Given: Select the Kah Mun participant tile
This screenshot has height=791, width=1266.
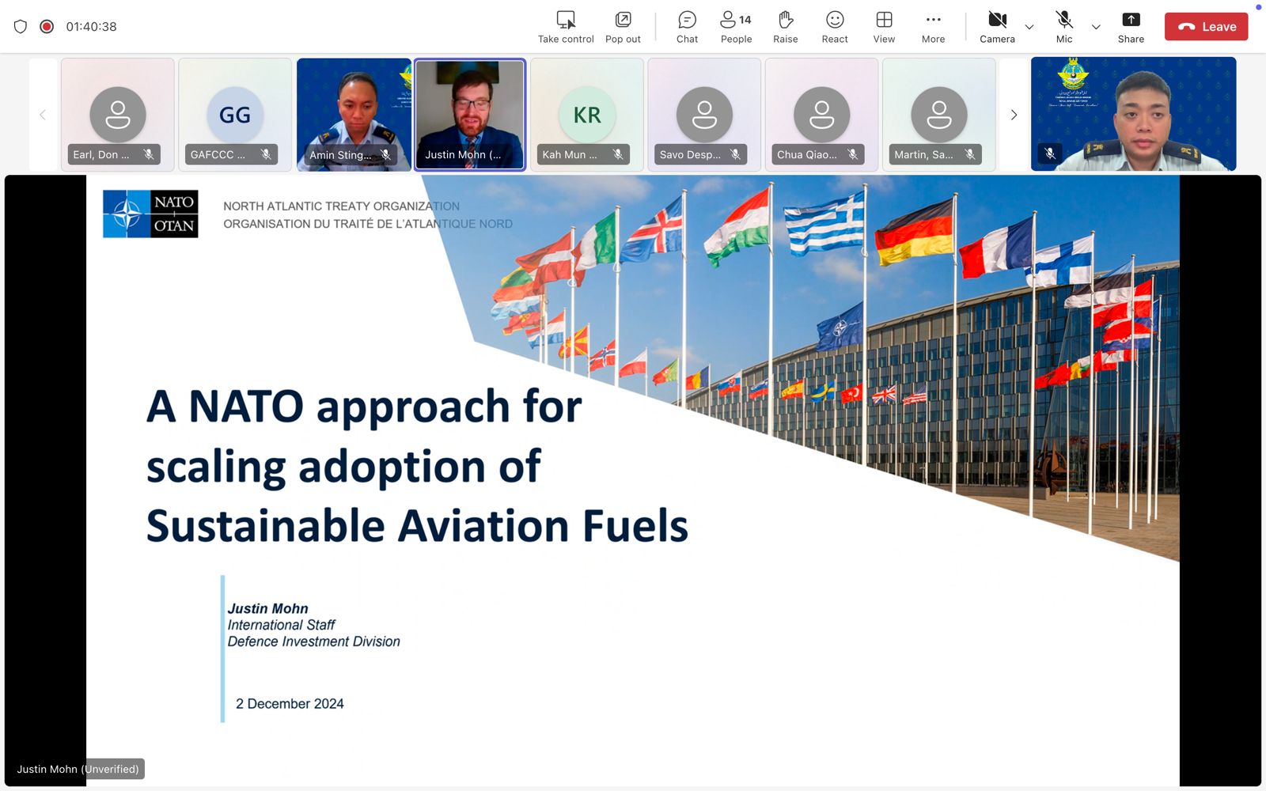Looking at the screenshot, I should coord(587,115).
